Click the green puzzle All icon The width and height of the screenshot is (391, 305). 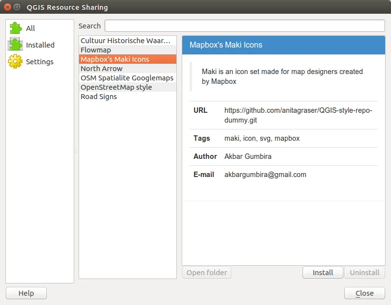pos(15,28)
